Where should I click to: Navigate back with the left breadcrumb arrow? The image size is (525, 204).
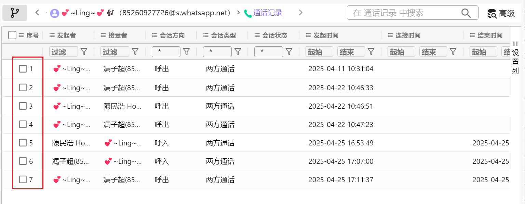click(x=37, y=13)
